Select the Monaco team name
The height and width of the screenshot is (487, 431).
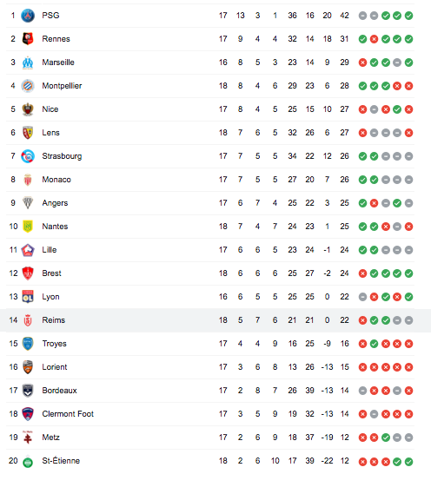click(56, 180)
